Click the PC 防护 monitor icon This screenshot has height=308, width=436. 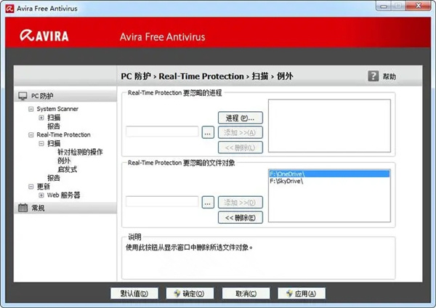tap(23, 96)
